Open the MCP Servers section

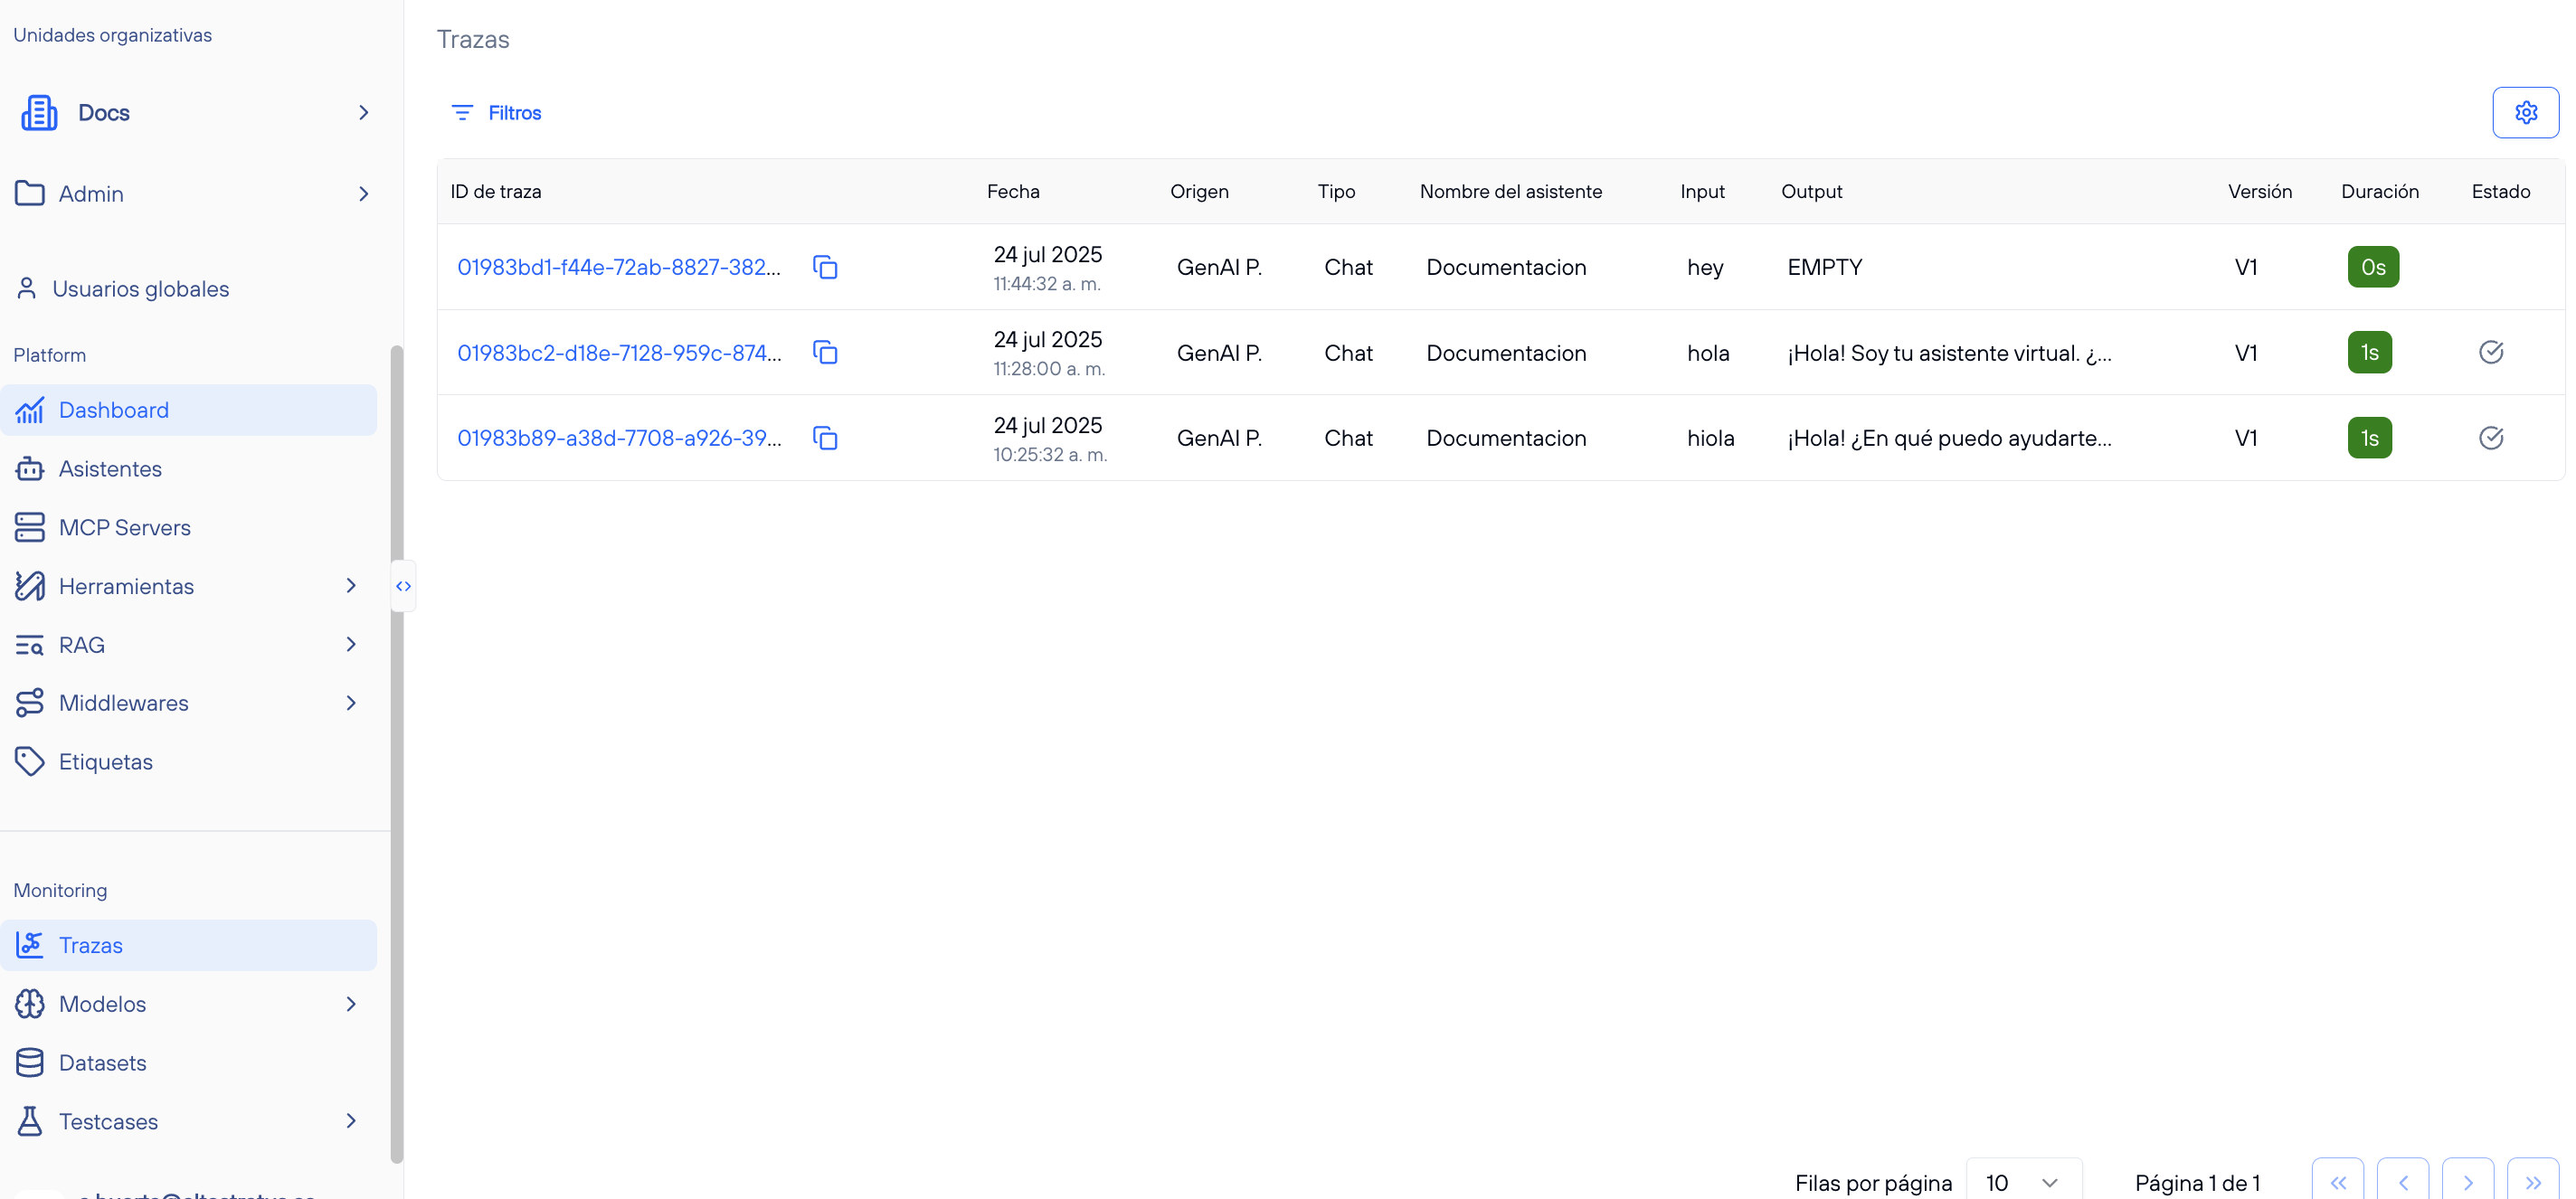(124, 527)
